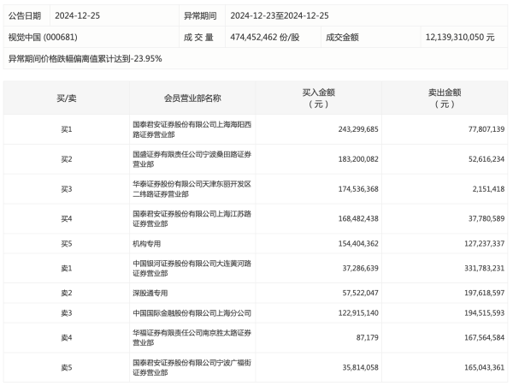Select the -23.95% deviation note
The width and height of the screenshot is (513, 386).
point(85,58)
